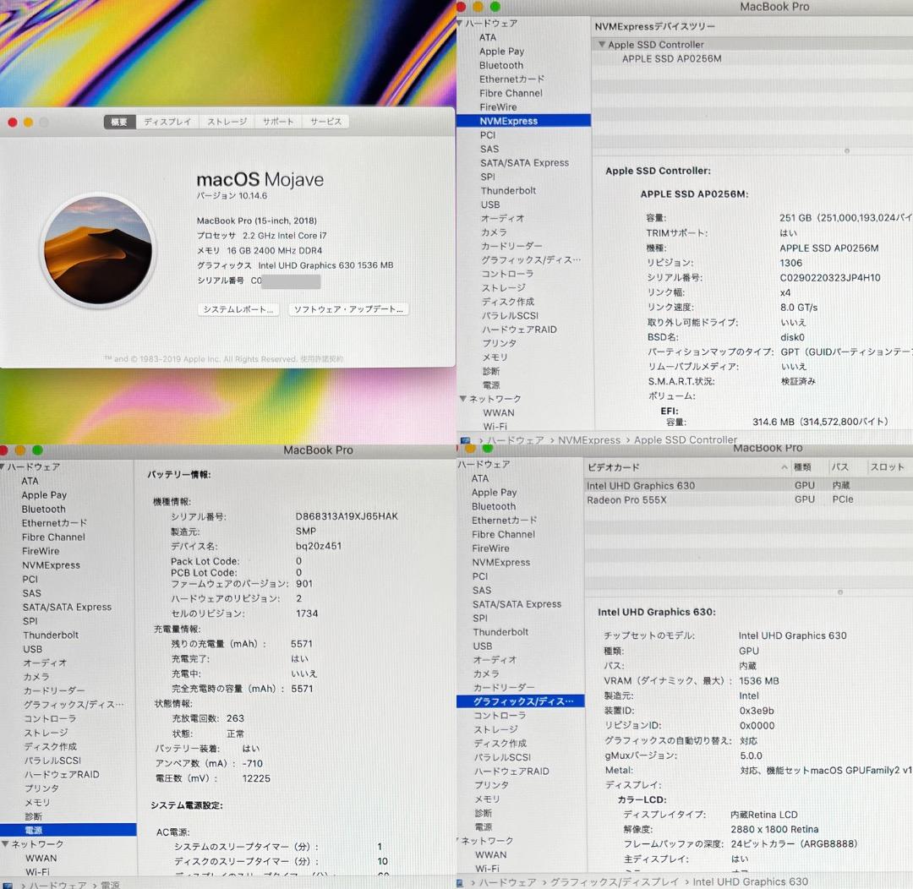Maximize the graphics MacBook Pro window
Viewport: 913px width, 889px height.
tap(488, 448)
